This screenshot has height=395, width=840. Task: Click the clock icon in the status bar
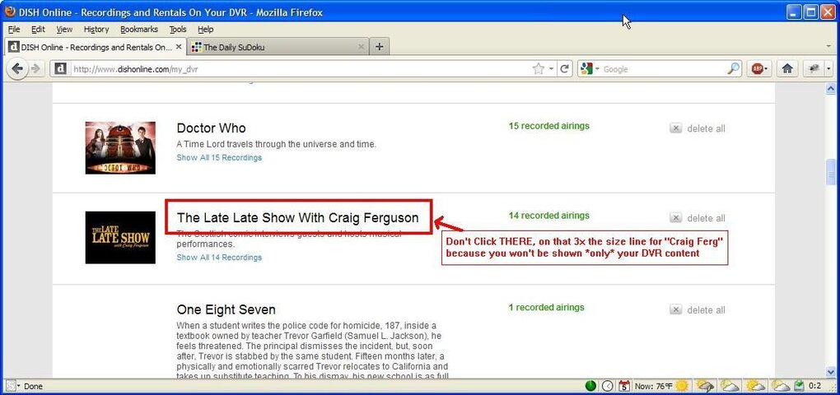tap(608, 385)
